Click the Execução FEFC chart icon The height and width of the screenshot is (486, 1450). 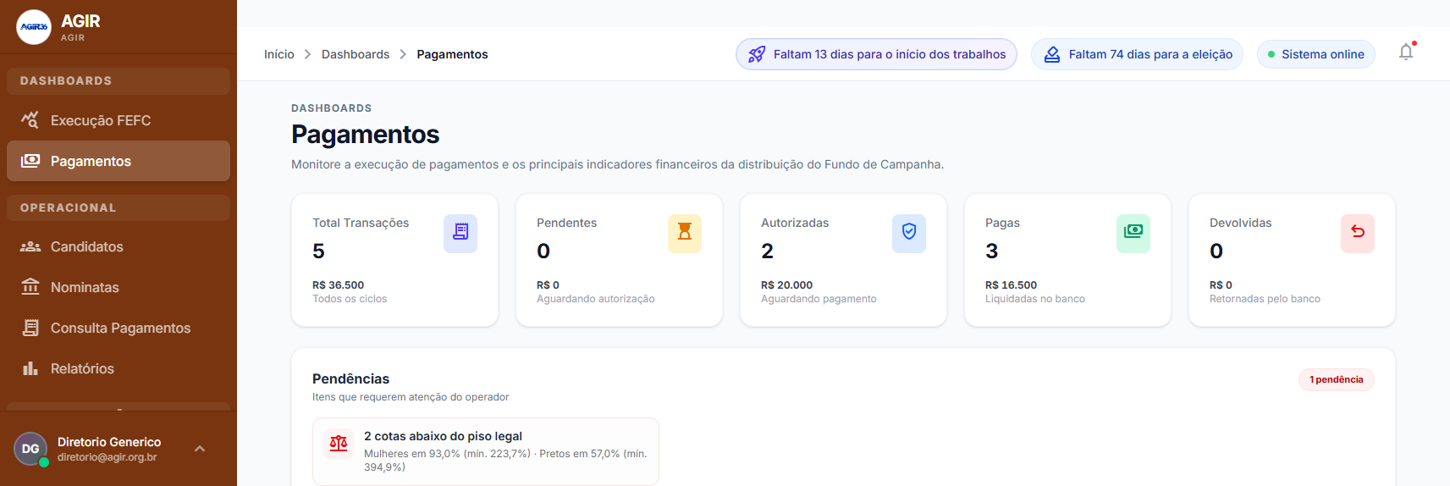(30, 120)
